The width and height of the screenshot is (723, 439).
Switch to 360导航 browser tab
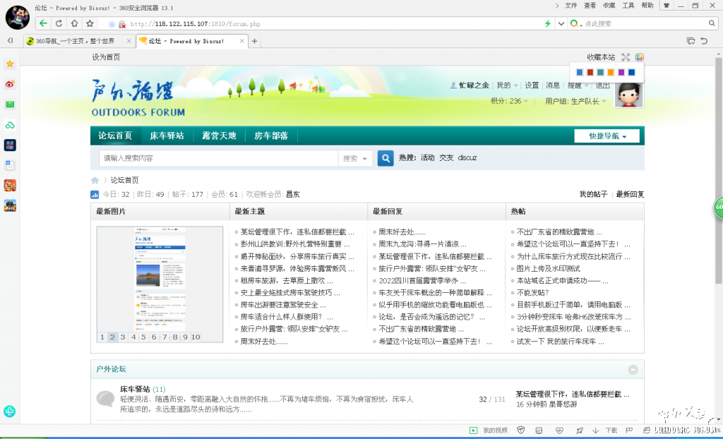click(78, 41)
